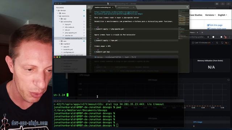This screenshot has width=232, height=130.
Task: Click the line 'Iremos pegar o HPA'
Action: 102,46
